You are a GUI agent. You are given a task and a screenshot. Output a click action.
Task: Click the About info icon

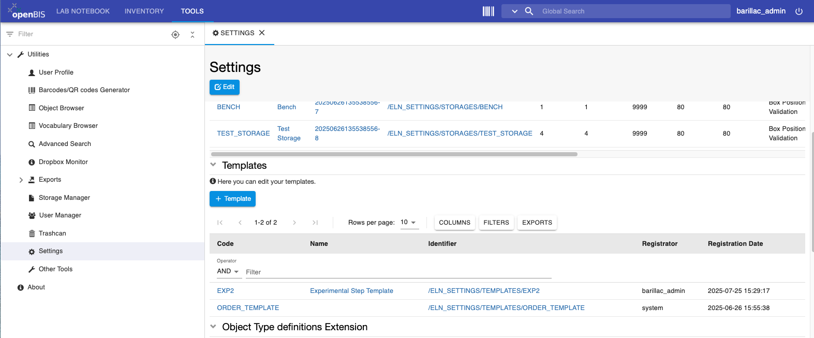(21, 287)
